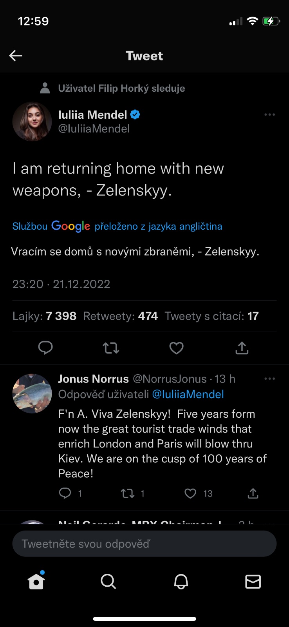
Task: Share the Jonus Norrus reply
Action: click(x=253, y=493)
